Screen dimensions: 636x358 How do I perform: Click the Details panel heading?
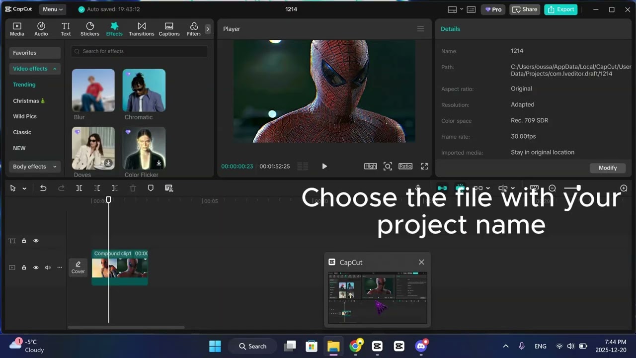(451, 29)
